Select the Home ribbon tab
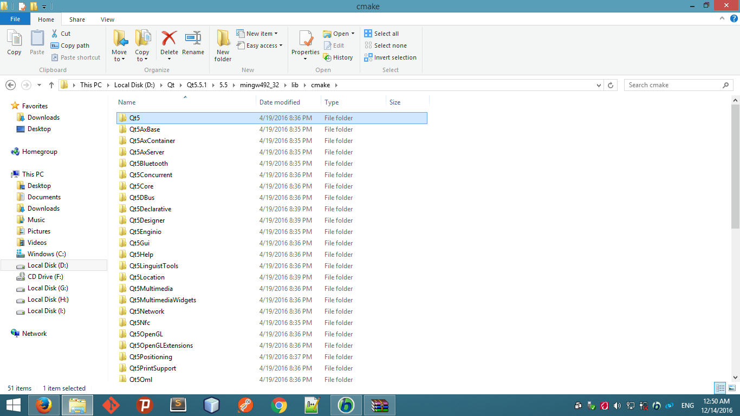The height and width of the screenshot is (416, 740). tap(46, 19)
